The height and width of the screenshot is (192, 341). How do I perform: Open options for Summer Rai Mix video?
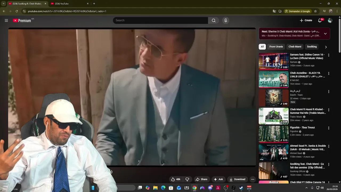[328, 110]
